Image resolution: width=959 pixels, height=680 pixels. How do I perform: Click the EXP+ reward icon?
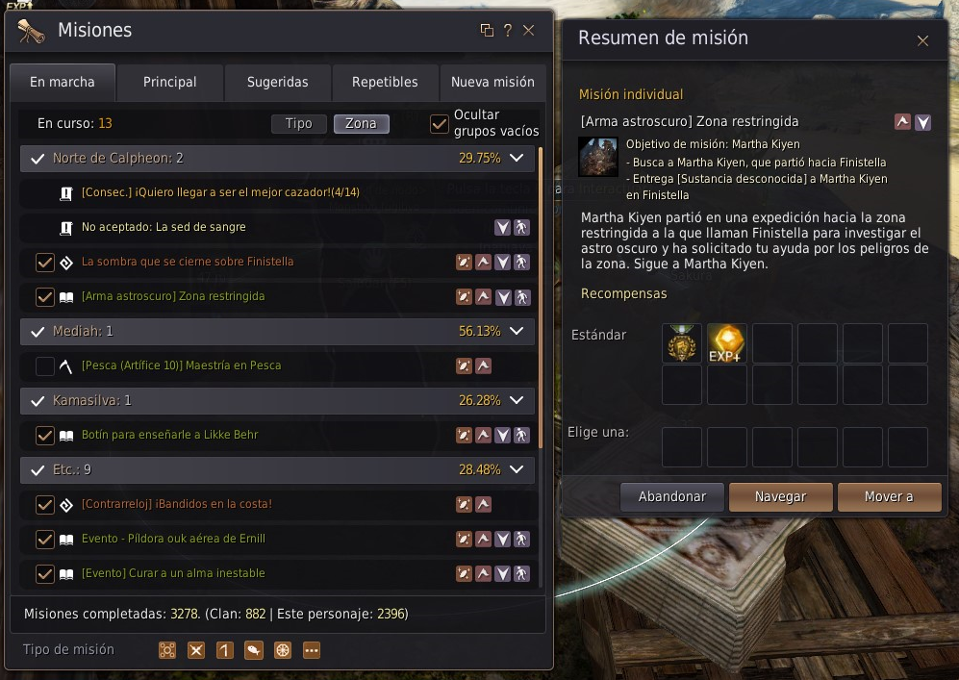coord(726,343)
